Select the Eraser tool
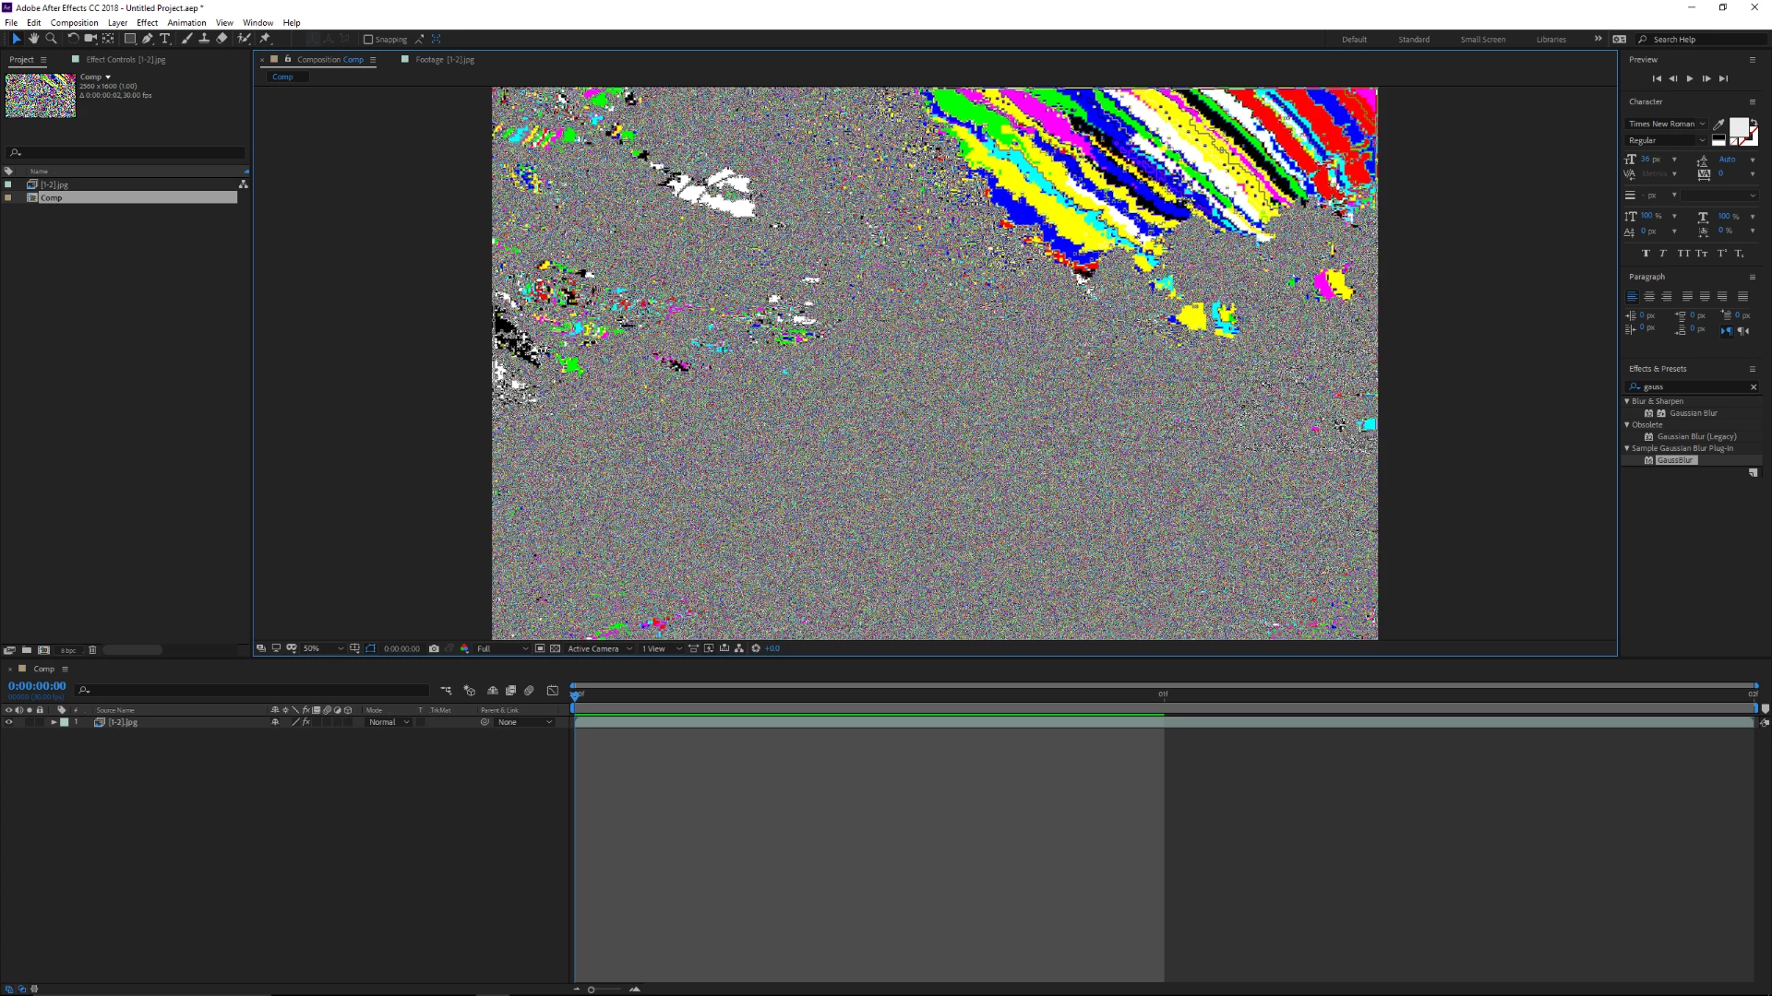 coord(222,39)
